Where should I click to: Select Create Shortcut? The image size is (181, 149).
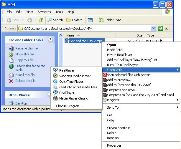tap(141, 128)
